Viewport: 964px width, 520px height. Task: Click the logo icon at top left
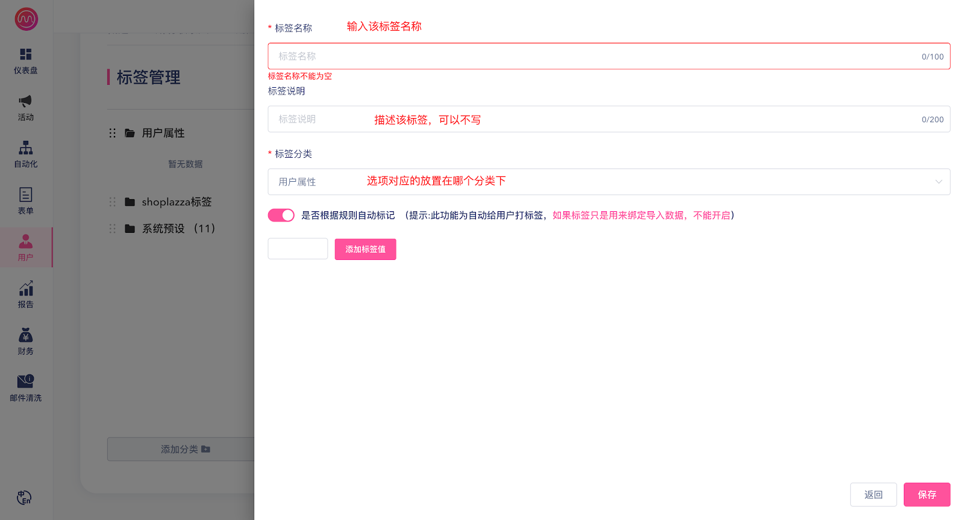point(27,19)
